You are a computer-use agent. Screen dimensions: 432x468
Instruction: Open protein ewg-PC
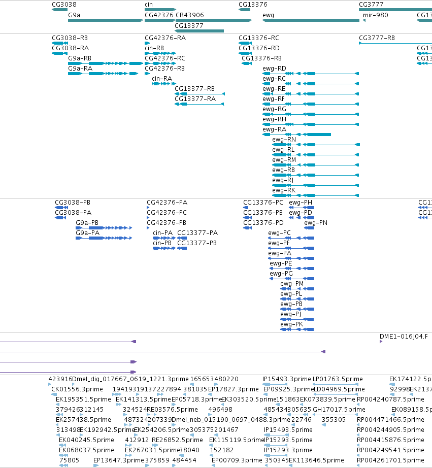[x=279, y=233]
